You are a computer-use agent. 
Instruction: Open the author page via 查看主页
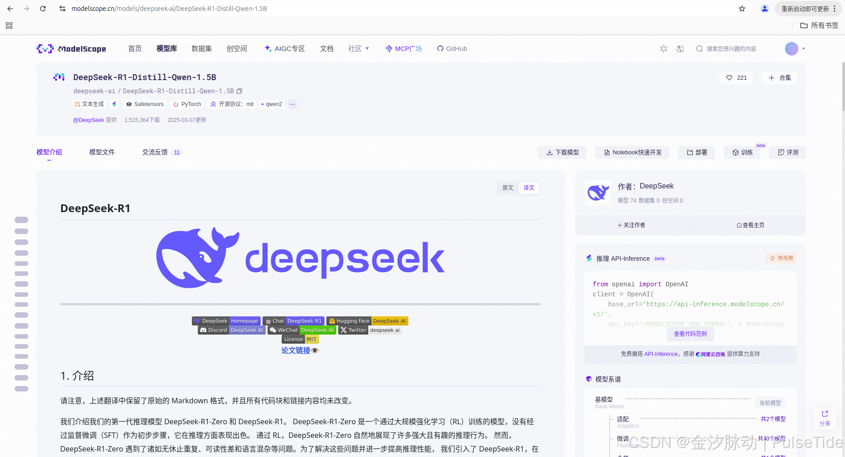(751, 225)
